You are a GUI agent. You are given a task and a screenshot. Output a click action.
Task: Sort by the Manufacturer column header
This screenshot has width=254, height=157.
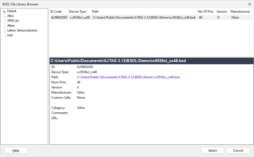pyautogui.click(x=240, y=12)
